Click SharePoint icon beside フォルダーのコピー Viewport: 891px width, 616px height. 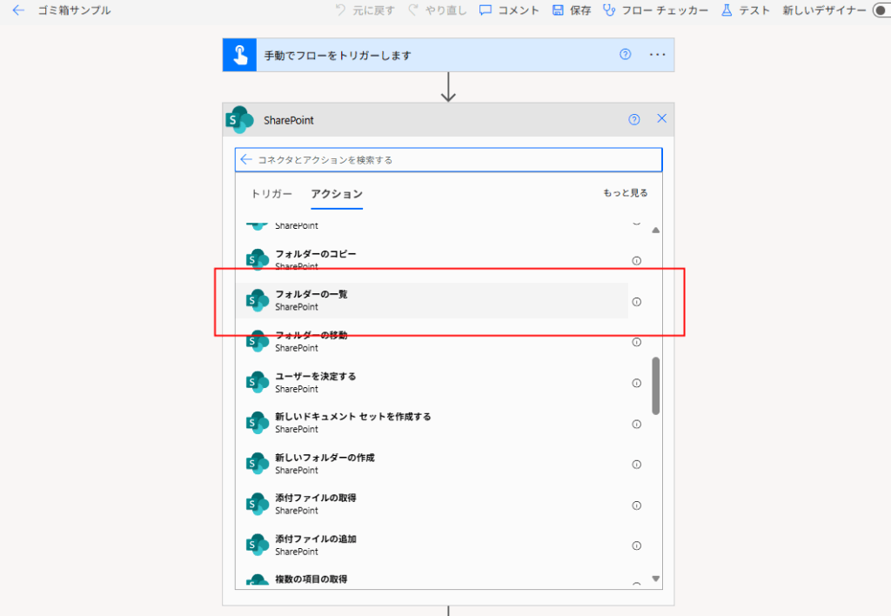tap(258, 259)
